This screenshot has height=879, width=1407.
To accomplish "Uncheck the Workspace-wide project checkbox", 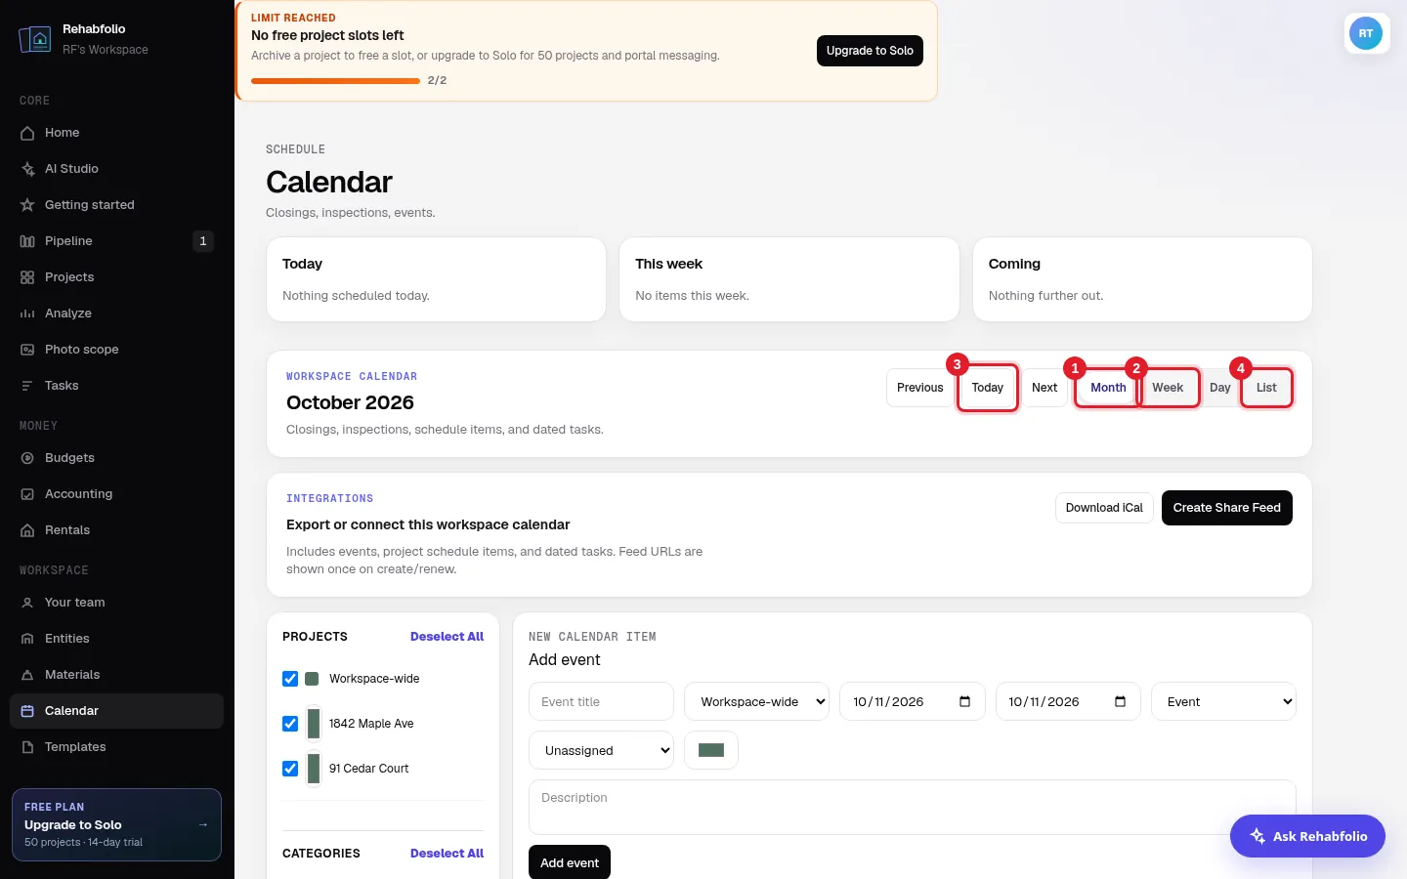I will tap(290, 679).
